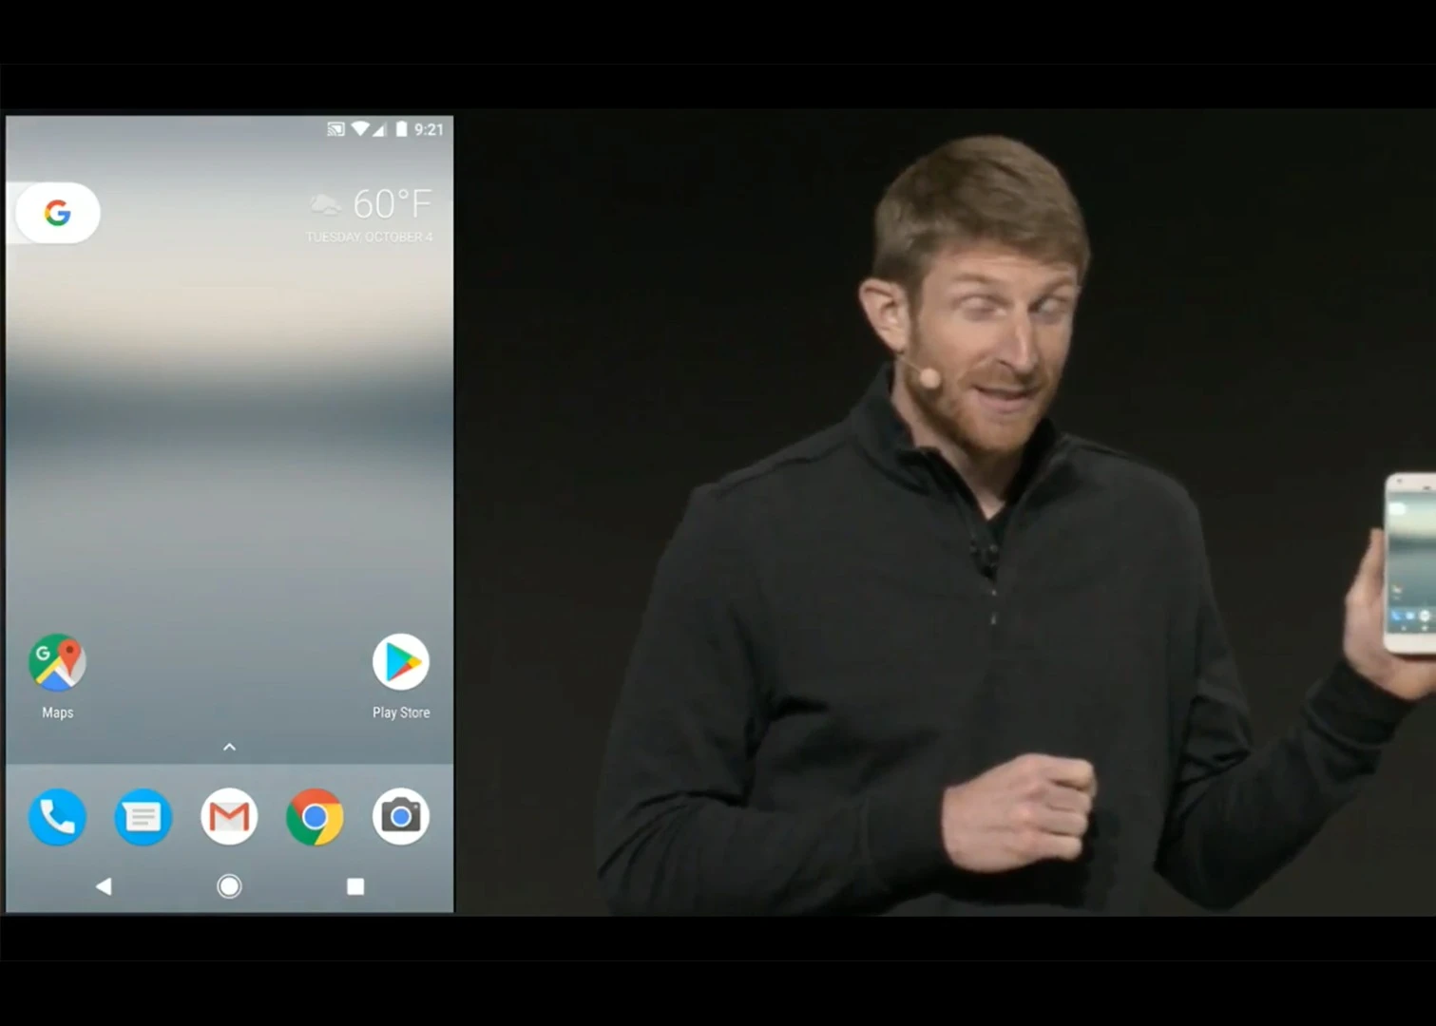Expand the app drawer arrow
Image resolution: width=1436 pixels, height=1026 pixels.
[x=229, y=748]
